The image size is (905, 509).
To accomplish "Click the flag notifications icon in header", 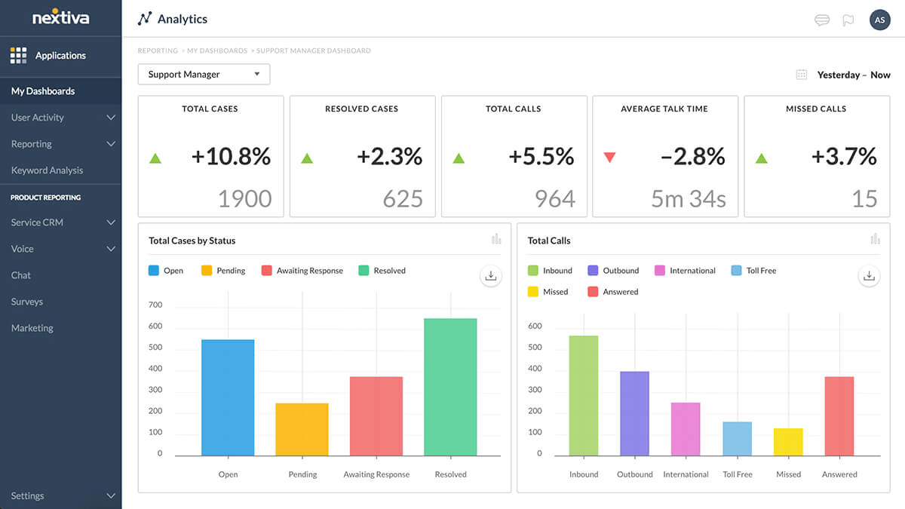I will (848, 20).
